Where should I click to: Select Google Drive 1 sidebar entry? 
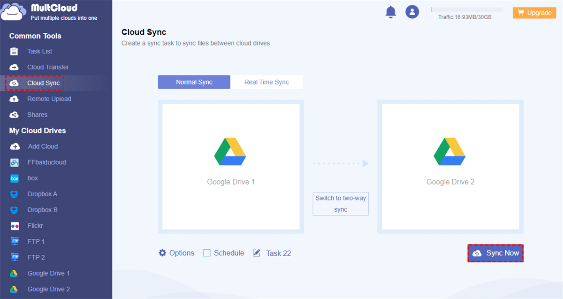click(x=49, y=273)
